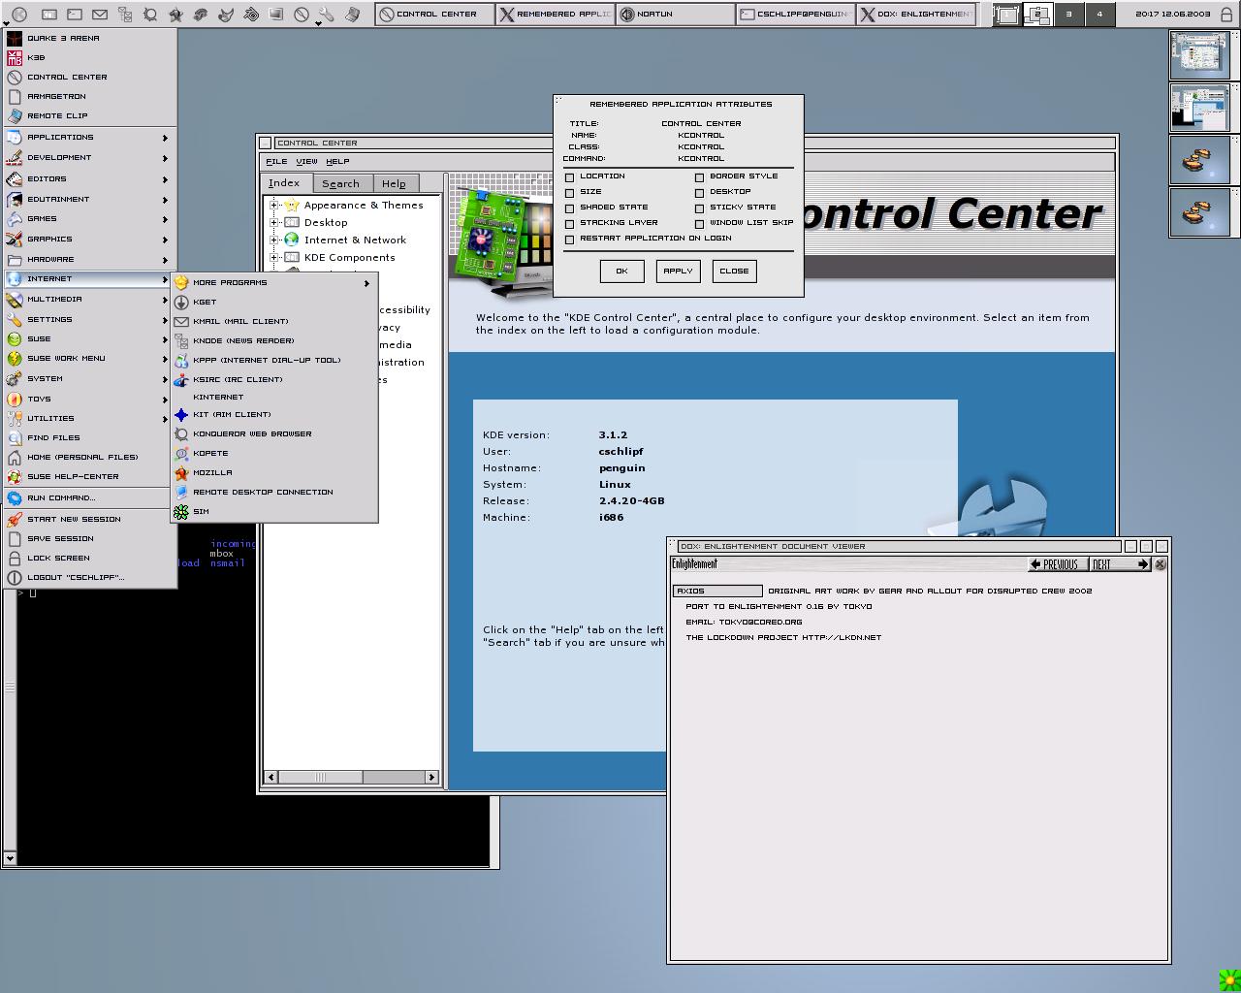
Task: Click the K menu globe icon at top left
Action: pos(19,15)
